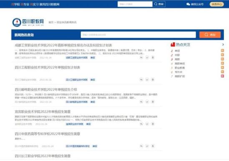Click rightmost share icon in 四川中医药高等专科学校 row
The width and height of the screenshot is (229, 161).
[x=153, y=146]
